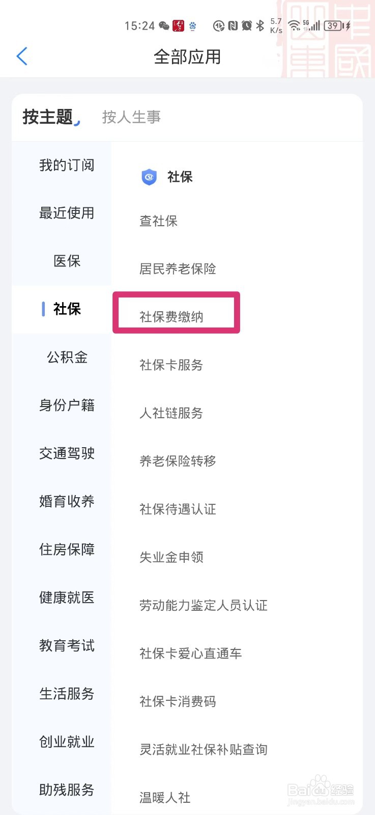Tap the 温暖人社 entry
Image resolution: width=375 pixels, height=815 pixels.
pyautogui.click(x=164, y=797)
